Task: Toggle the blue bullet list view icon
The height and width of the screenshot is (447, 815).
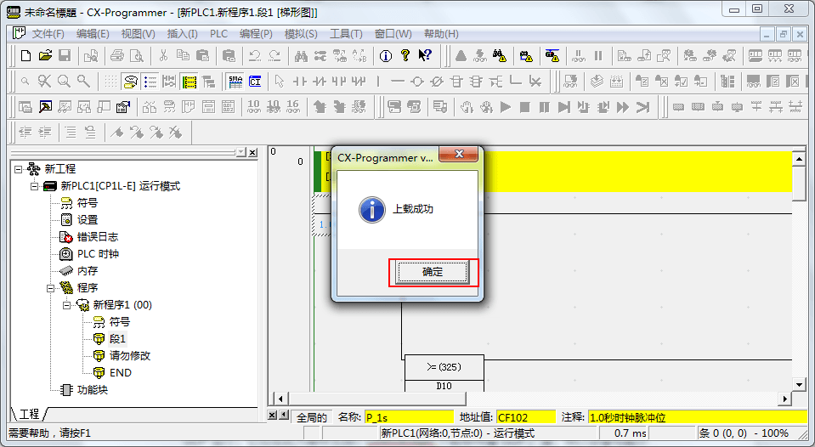Action: pos(150,82)
